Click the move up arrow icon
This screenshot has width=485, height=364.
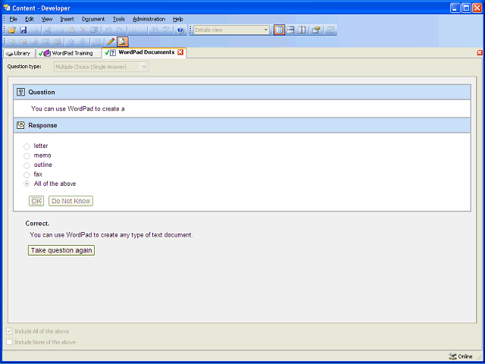coord(71,42)
